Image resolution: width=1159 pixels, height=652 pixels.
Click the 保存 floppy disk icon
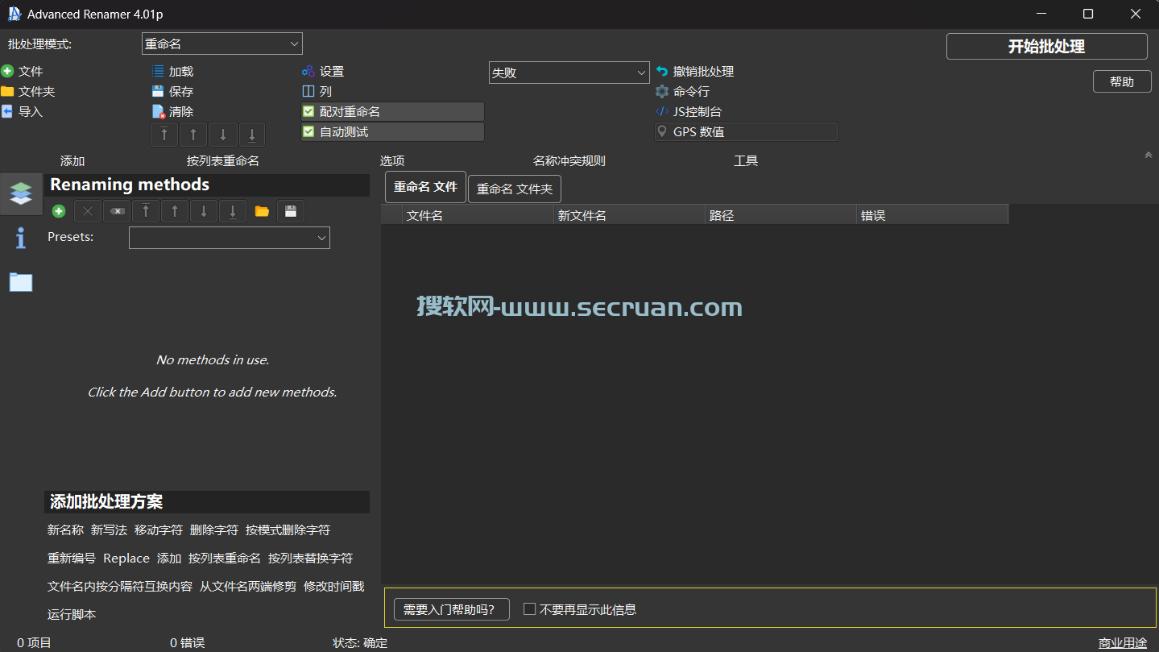point(158,92)
